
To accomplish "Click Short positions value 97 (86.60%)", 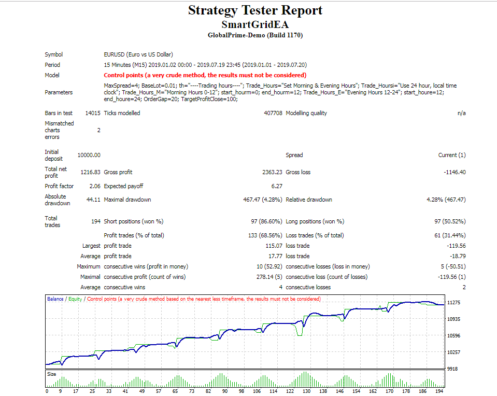I will (x=266, y=221).
